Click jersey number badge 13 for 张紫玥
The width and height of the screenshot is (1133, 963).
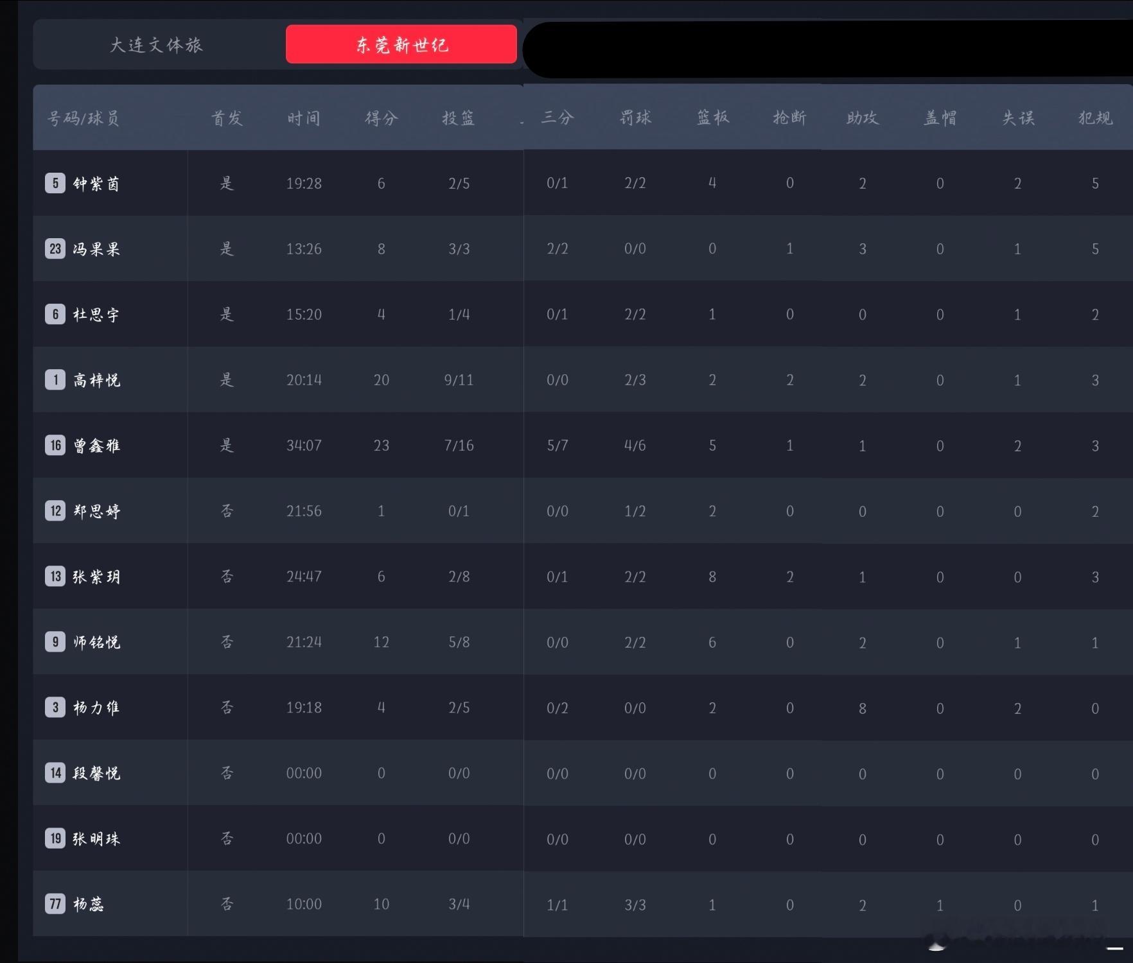[55, 577]
